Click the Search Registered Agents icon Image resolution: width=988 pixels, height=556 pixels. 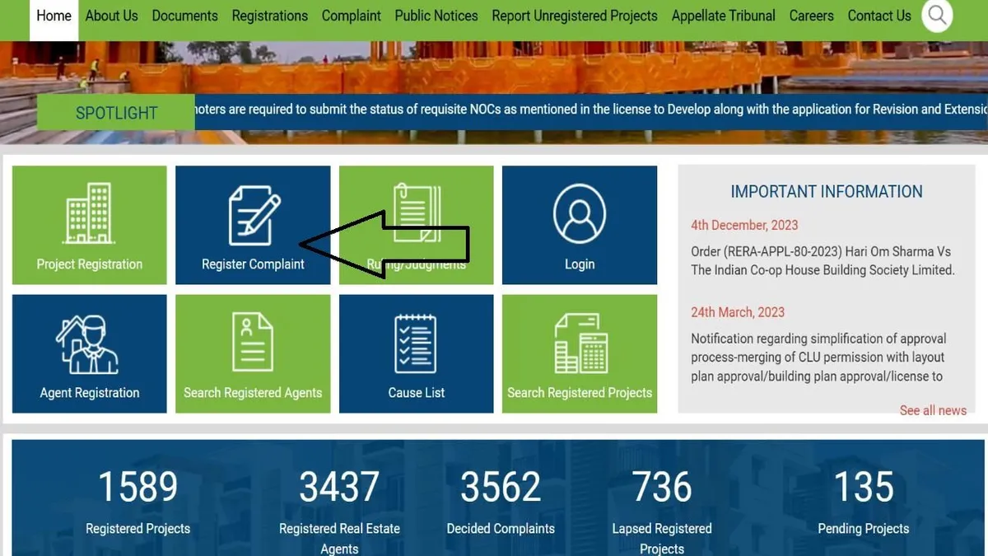(x=253, y=343)
